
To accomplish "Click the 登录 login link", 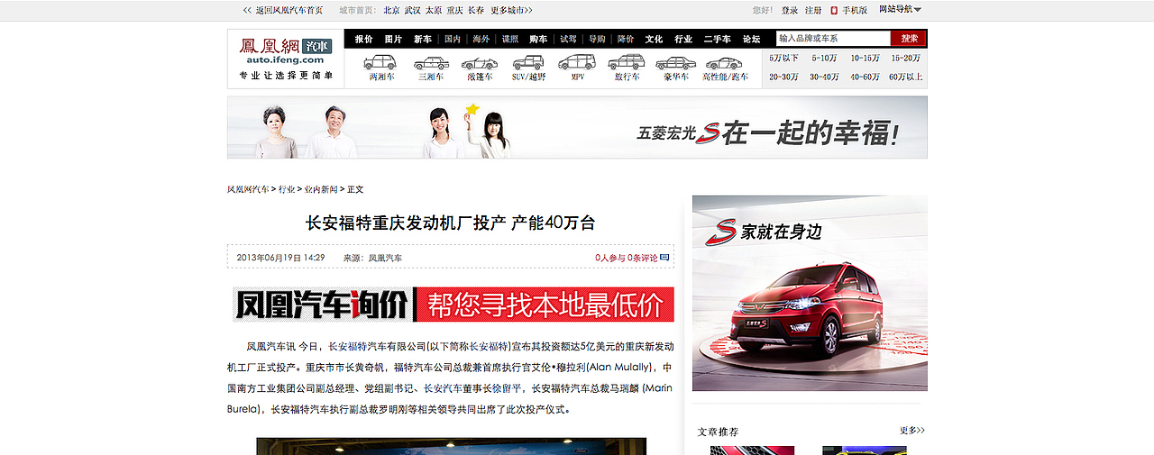I will pyautogui.click(x=790, y=10).
